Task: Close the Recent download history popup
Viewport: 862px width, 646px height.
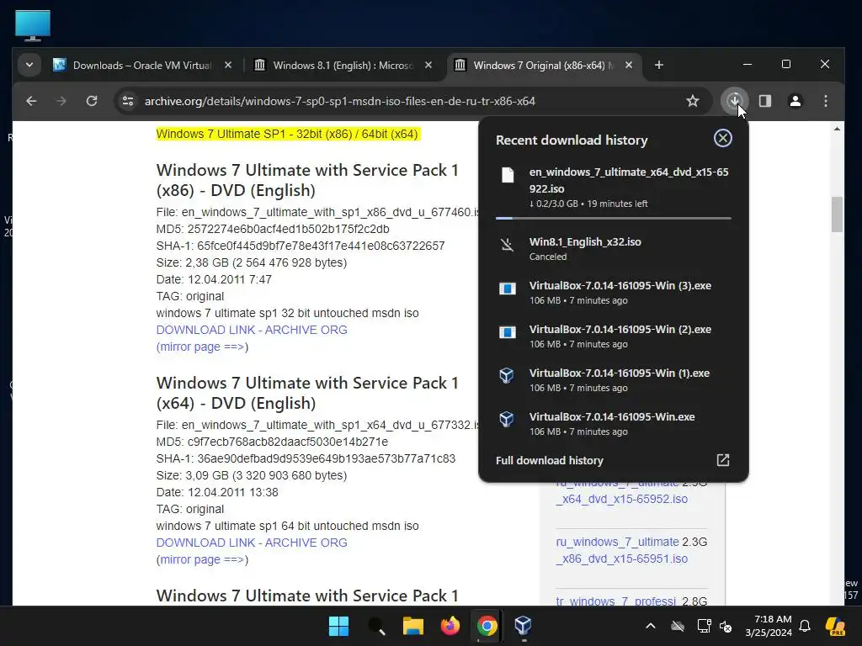Action: (722, 138)
